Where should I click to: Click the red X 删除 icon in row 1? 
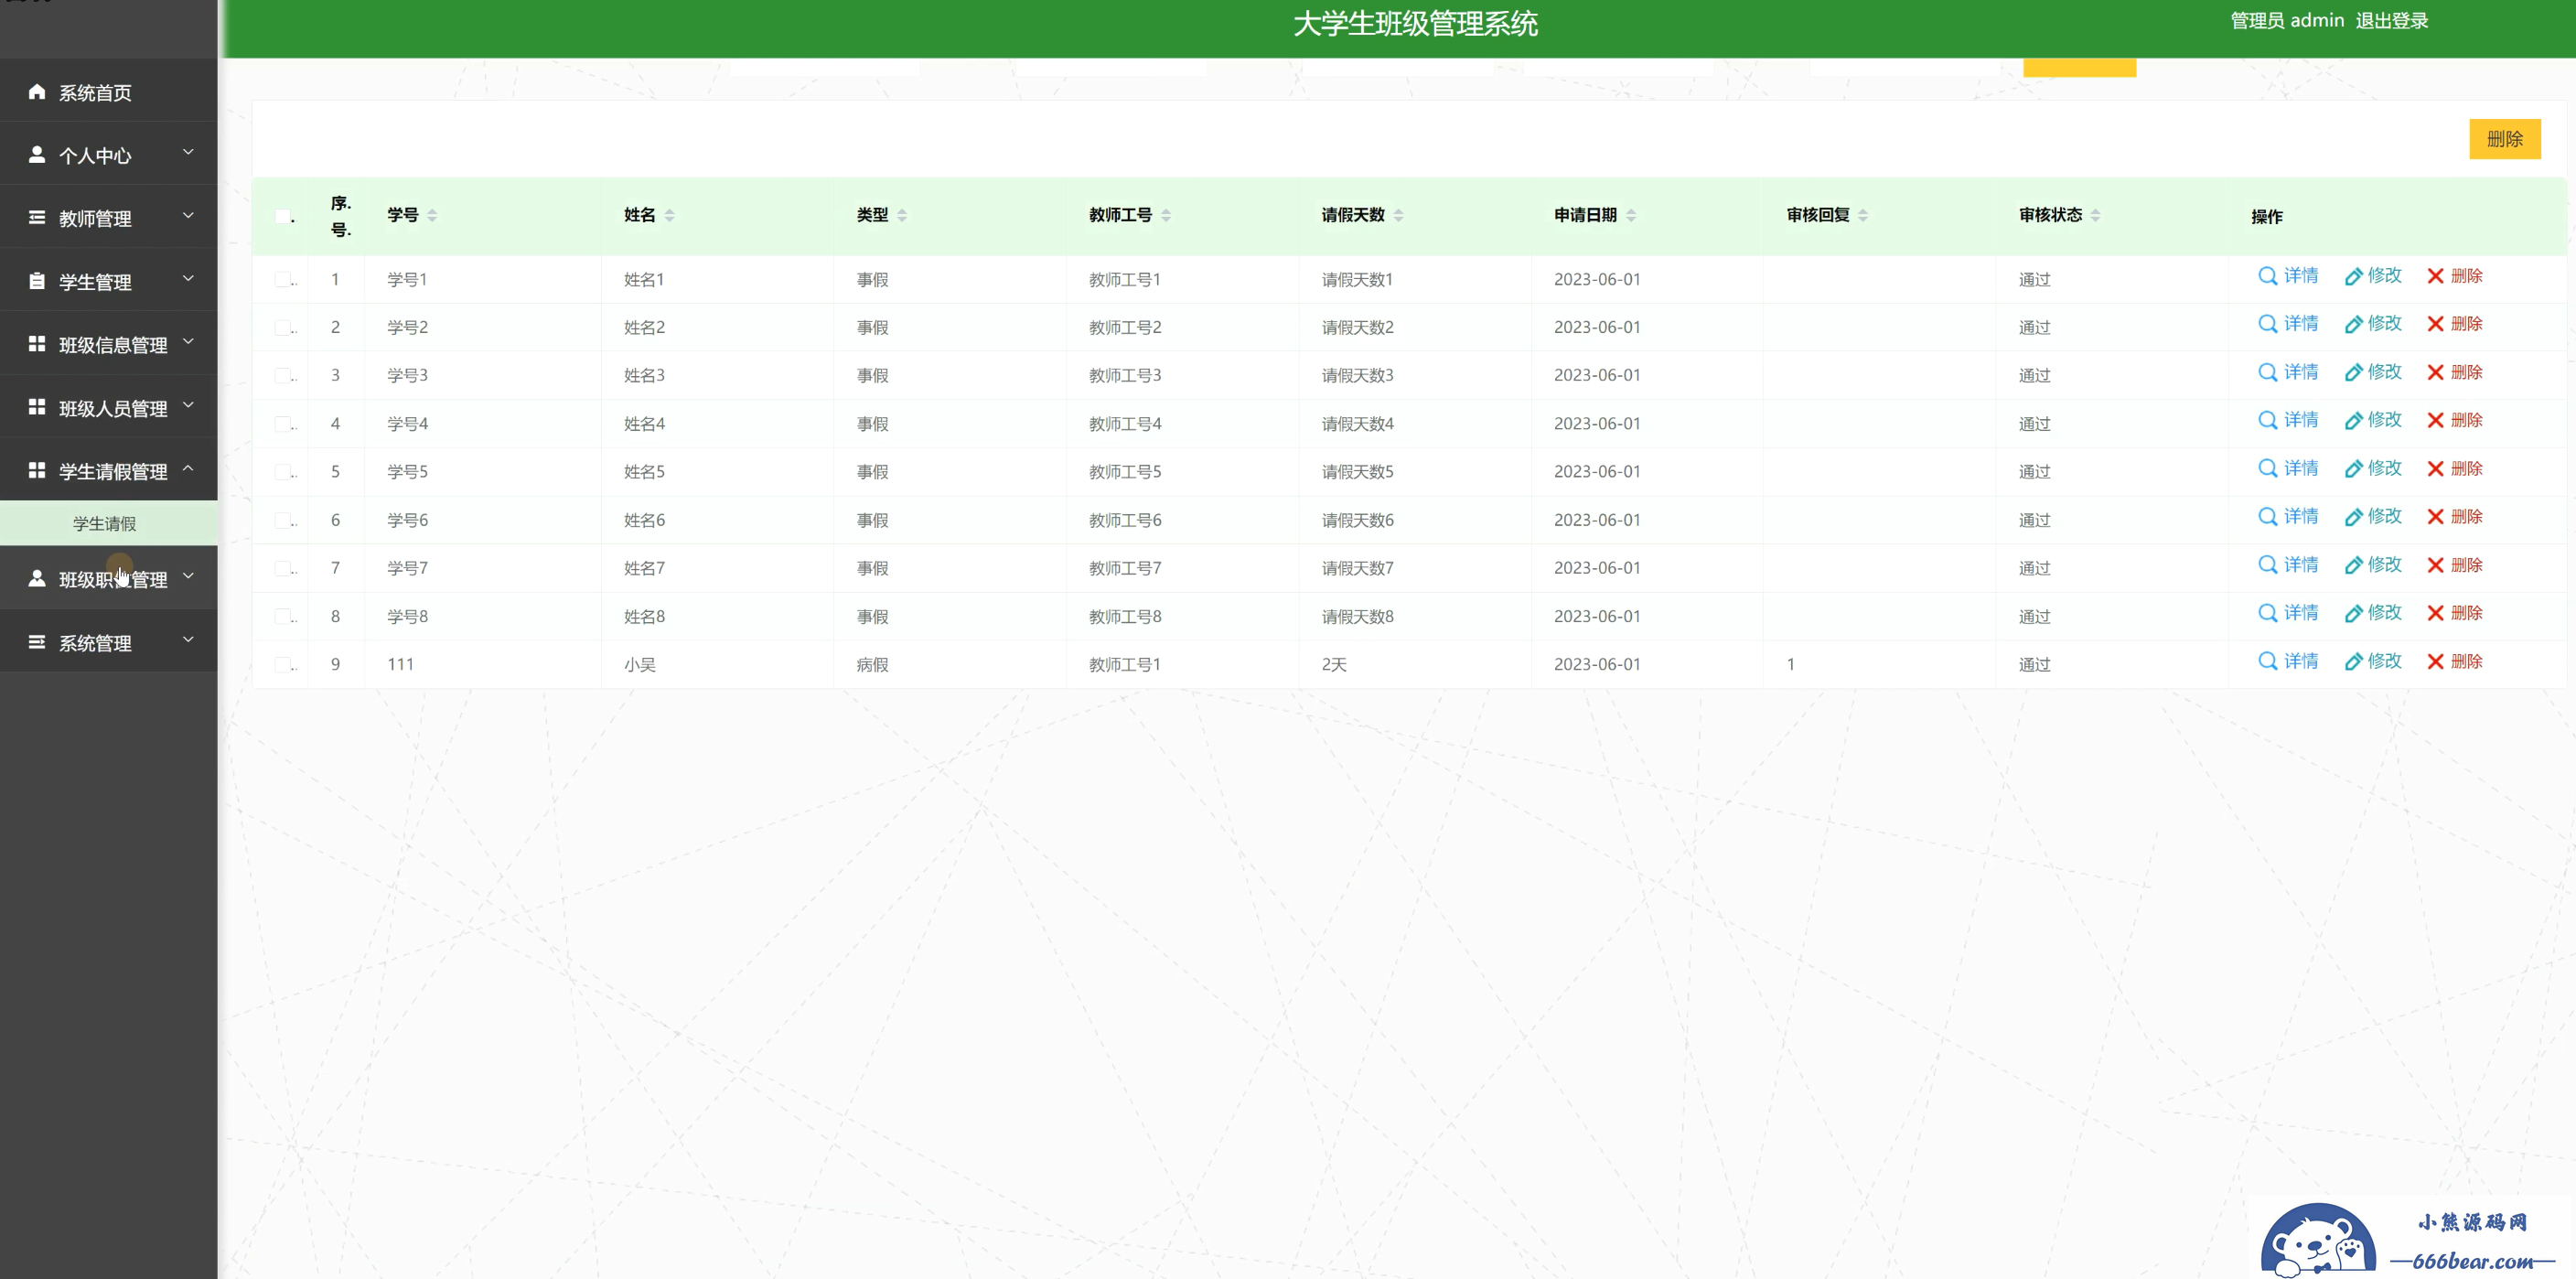(2435, 276)
